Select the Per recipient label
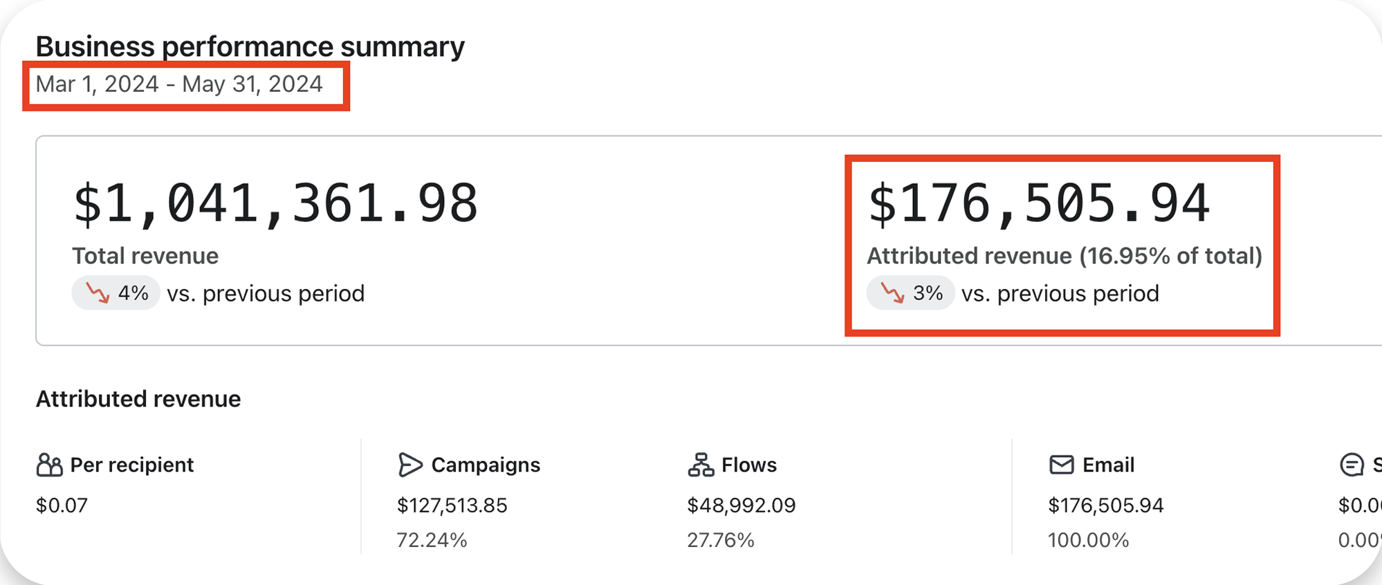The image size is (1382, 585). [132, 465]
